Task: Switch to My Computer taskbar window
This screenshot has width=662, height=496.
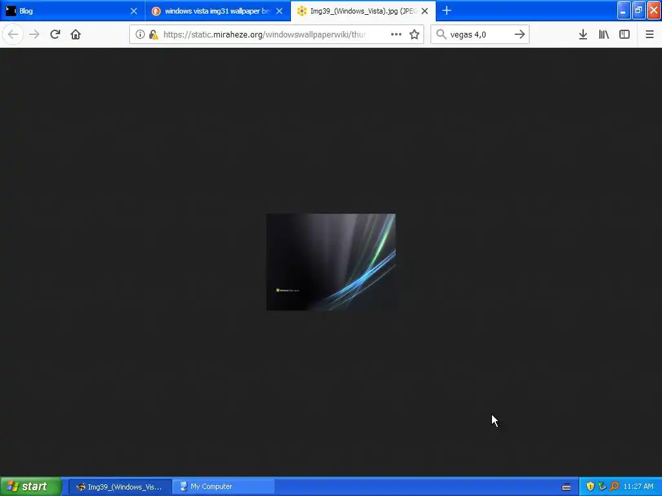Action: [223, 487]
